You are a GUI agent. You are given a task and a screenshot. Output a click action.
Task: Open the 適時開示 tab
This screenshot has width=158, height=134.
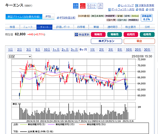coord(112,27)
